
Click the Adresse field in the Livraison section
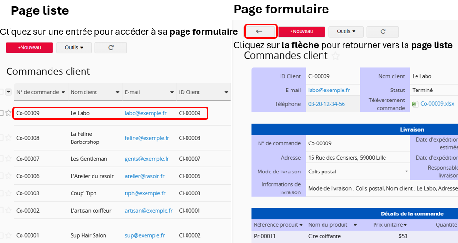[358, 158]
